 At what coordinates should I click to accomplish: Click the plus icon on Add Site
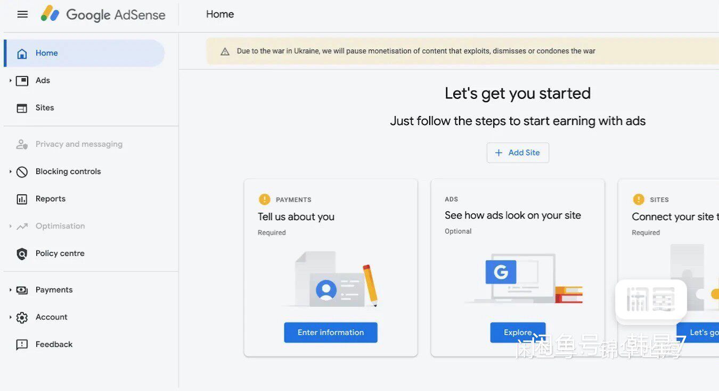click(499, 153)
